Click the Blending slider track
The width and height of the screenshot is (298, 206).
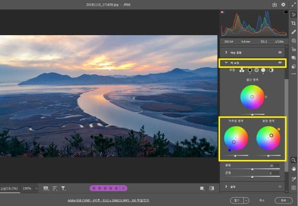(252, 169)
